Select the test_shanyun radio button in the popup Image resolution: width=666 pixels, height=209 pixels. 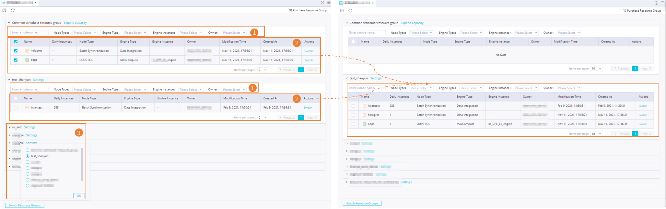28,156
